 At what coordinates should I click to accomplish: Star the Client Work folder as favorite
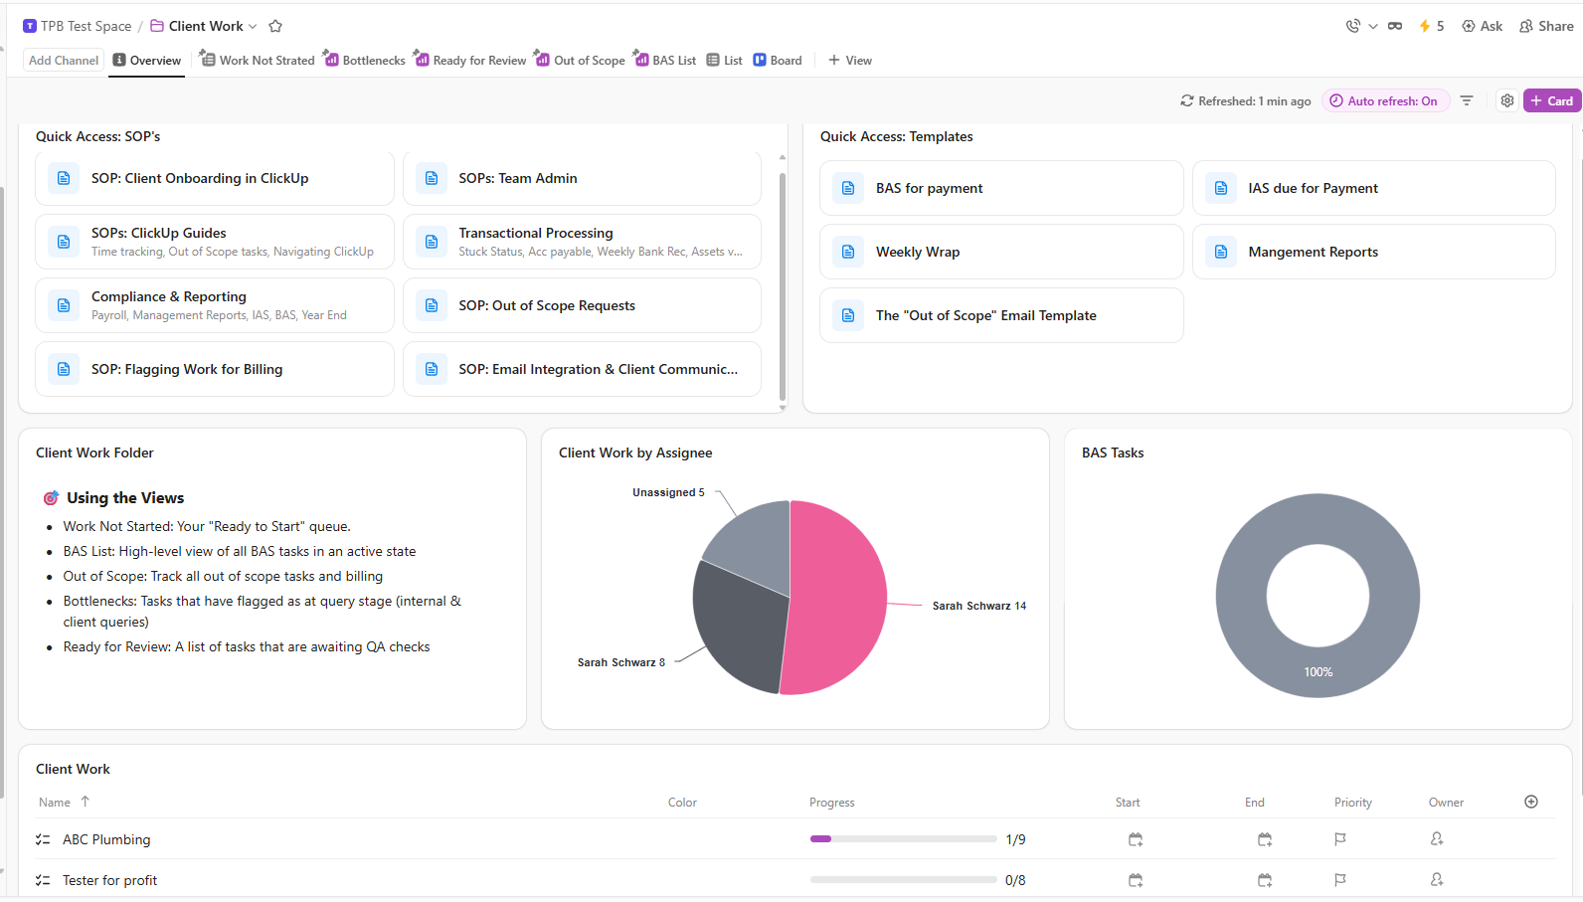coord(275,26)
